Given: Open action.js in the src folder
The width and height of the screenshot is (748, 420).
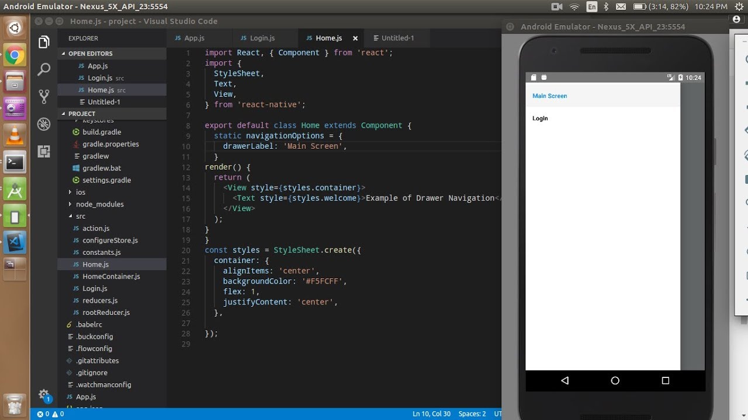Looking at the screenshot, I should pos(112,228).
